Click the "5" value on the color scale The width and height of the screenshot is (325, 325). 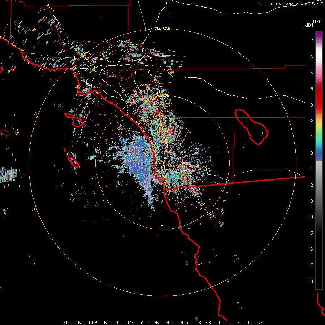(312, 73)
